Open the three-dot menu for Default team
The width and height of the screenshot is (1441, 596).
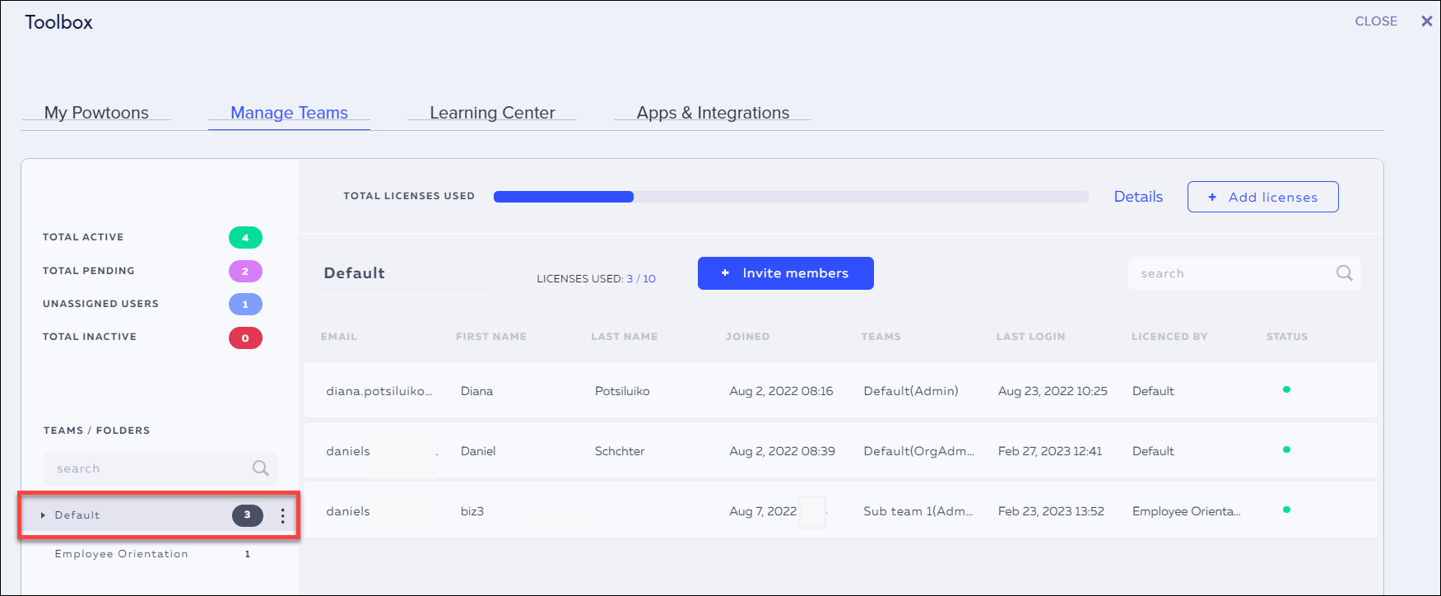point(282,515)
